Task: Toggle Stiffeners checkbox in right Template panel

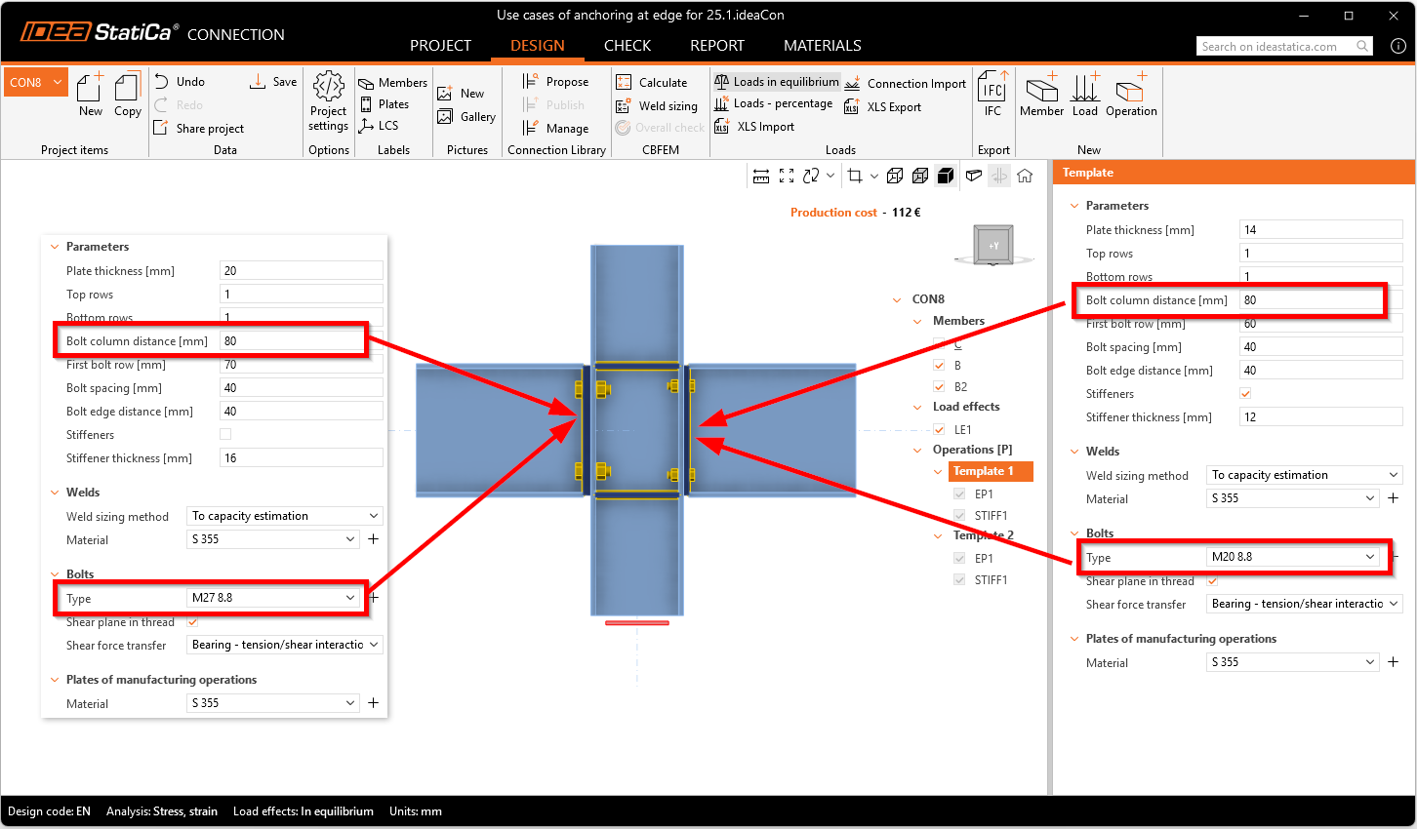Action: point(1245,394)
